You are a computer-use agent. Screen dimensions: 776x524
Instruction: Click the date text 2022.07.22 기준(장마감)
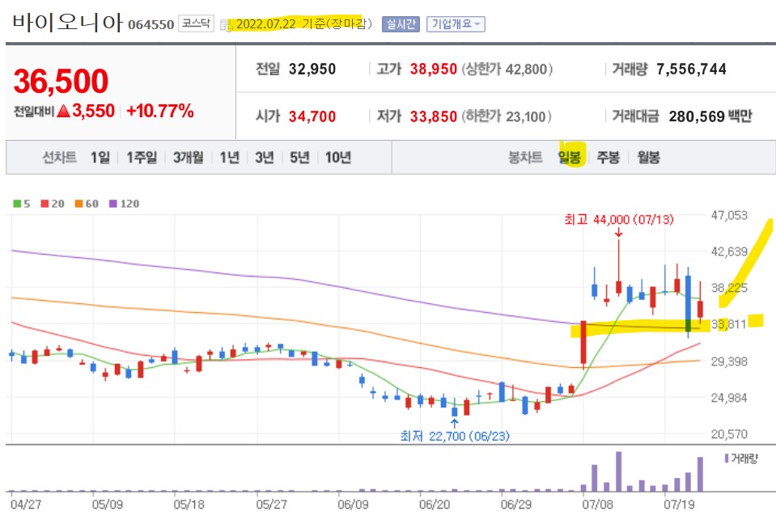[304, 23]
